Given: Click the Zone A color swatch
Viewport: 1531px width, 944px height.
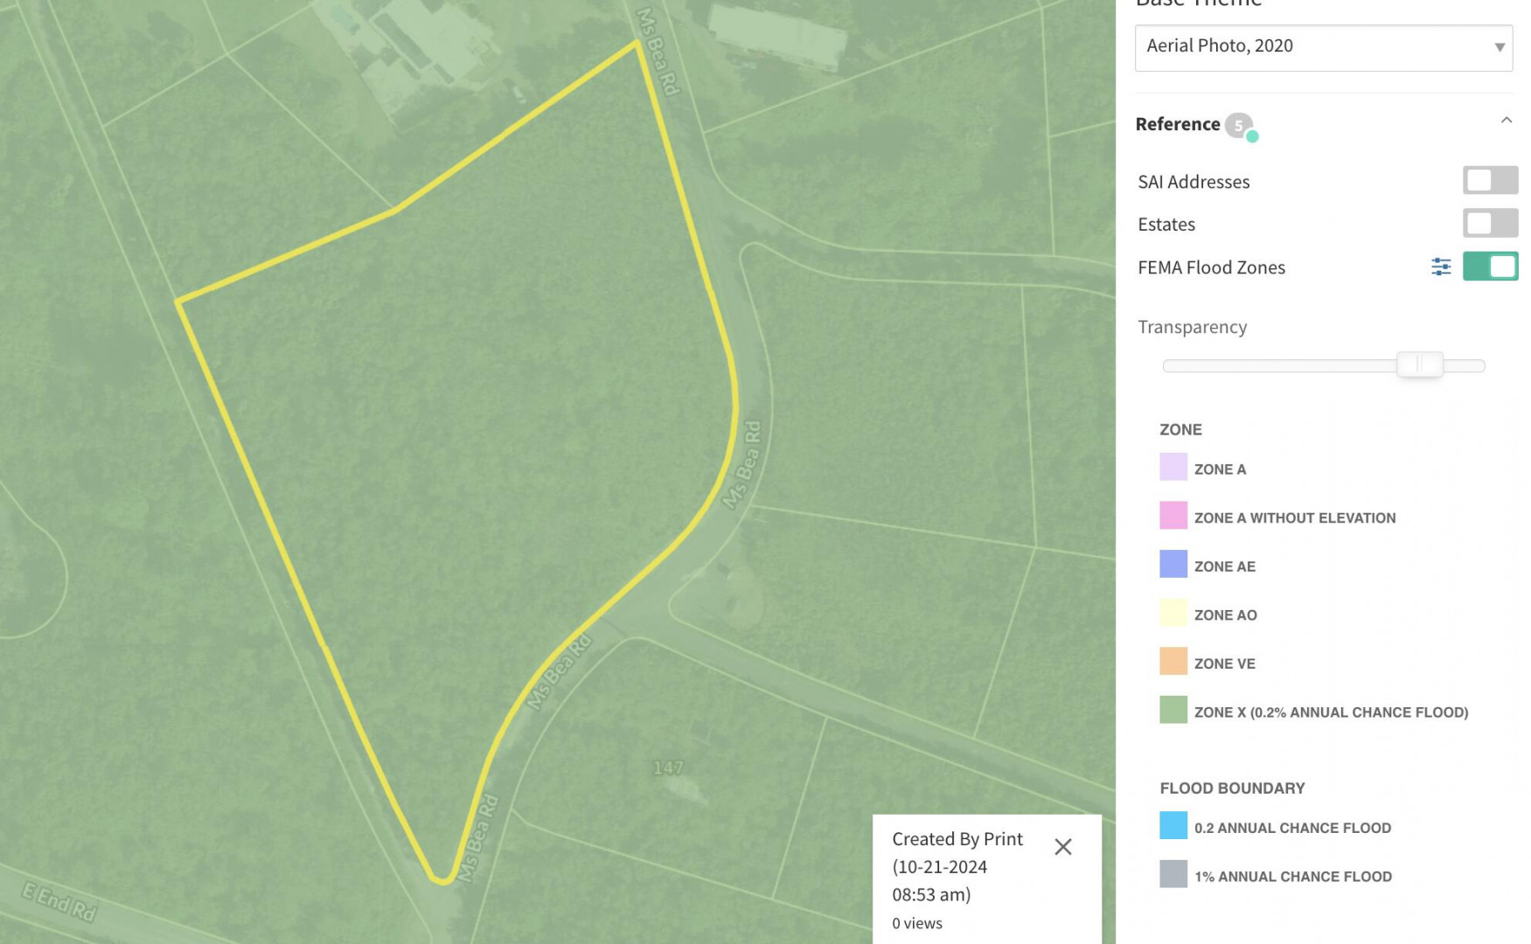Looking at the screenshot, I should (1173, 467).
